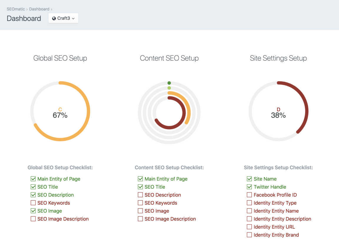Uncheck SEO Title in Global SEO checklist

[33, 187]
